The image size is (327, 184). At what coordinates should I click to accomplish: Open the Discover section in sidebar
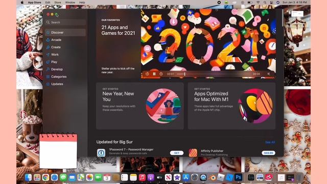click(x=65, y=33)
